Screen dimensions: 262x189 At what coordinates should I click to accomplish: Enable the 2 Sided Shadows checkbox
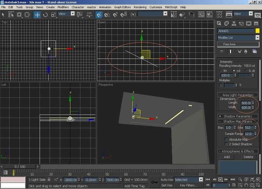pyautogui.click(x=226, y=144)
